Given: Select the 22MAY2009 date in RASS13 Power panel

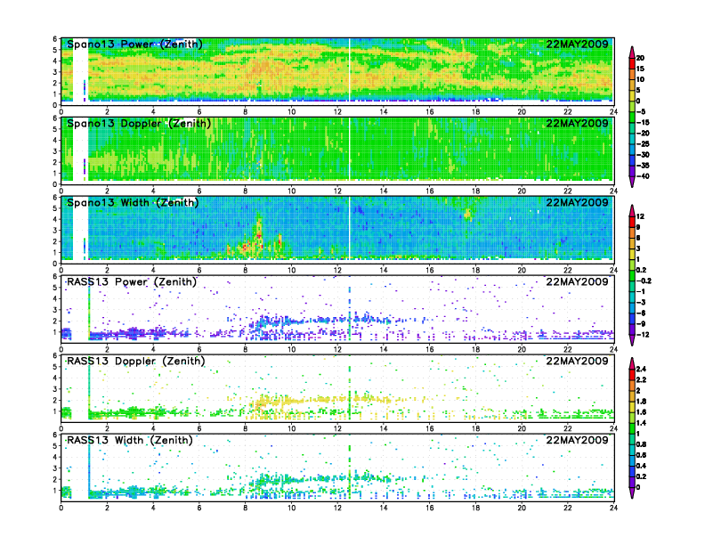Looking at the screenshot, I should [x=577, y=282].
